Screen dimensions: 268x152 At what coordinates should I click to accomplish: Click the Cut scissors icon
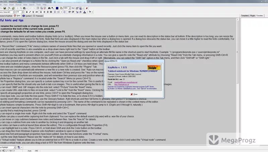(18, 8)
